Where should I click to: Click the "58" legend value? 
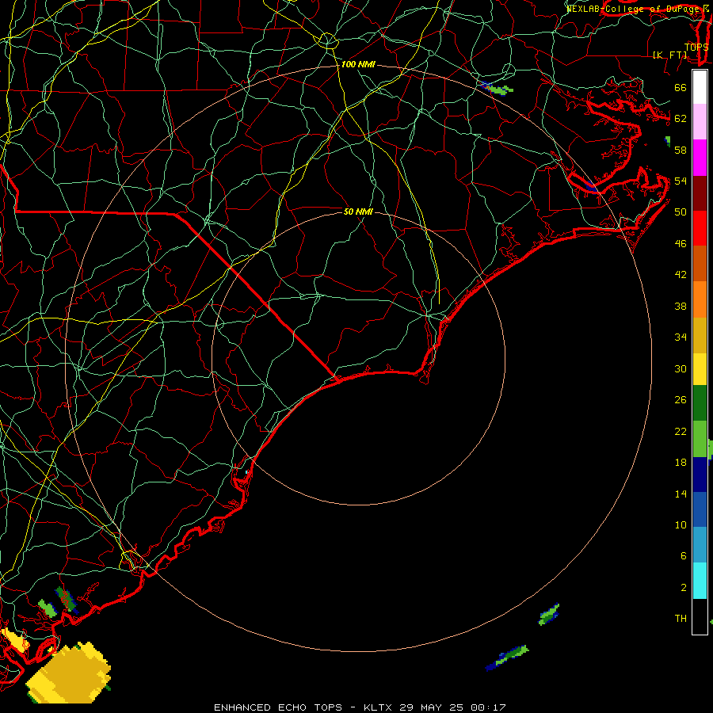tap(681, 150)
